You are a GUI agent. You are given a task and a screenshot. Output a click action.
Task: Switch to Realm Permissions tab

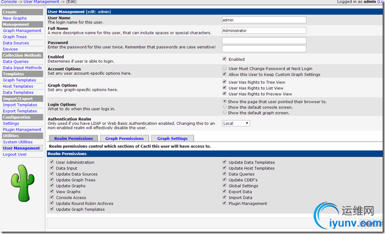[73, 138]
